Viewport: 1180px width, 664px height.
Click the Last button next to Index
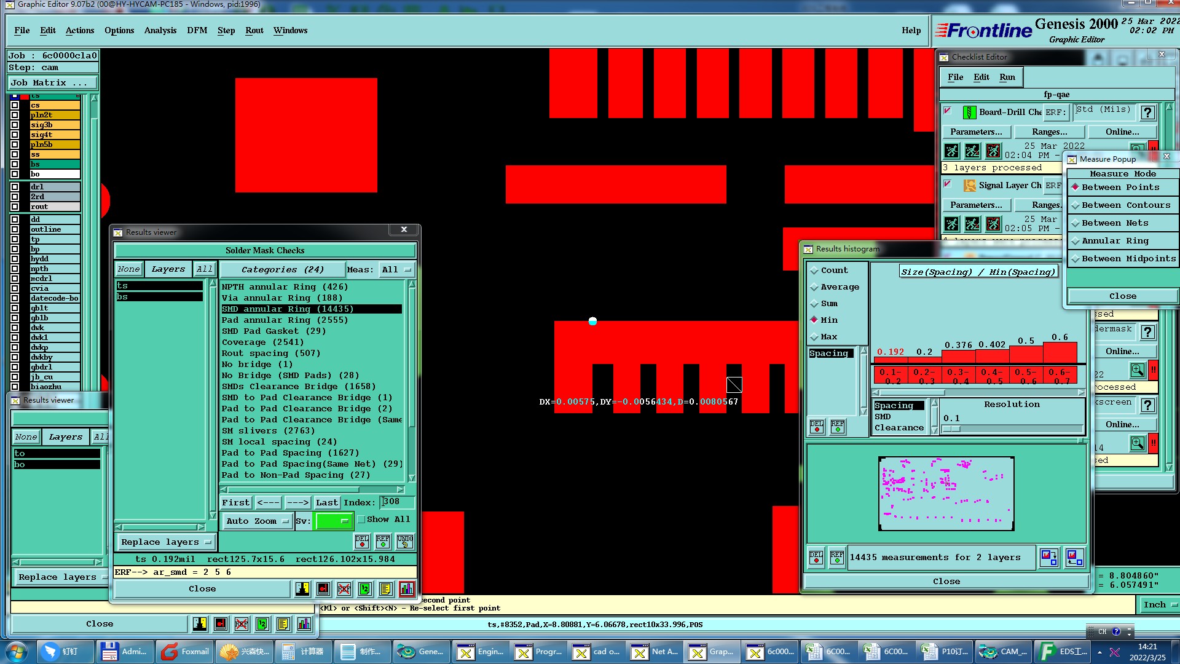[x=326, y=502]
